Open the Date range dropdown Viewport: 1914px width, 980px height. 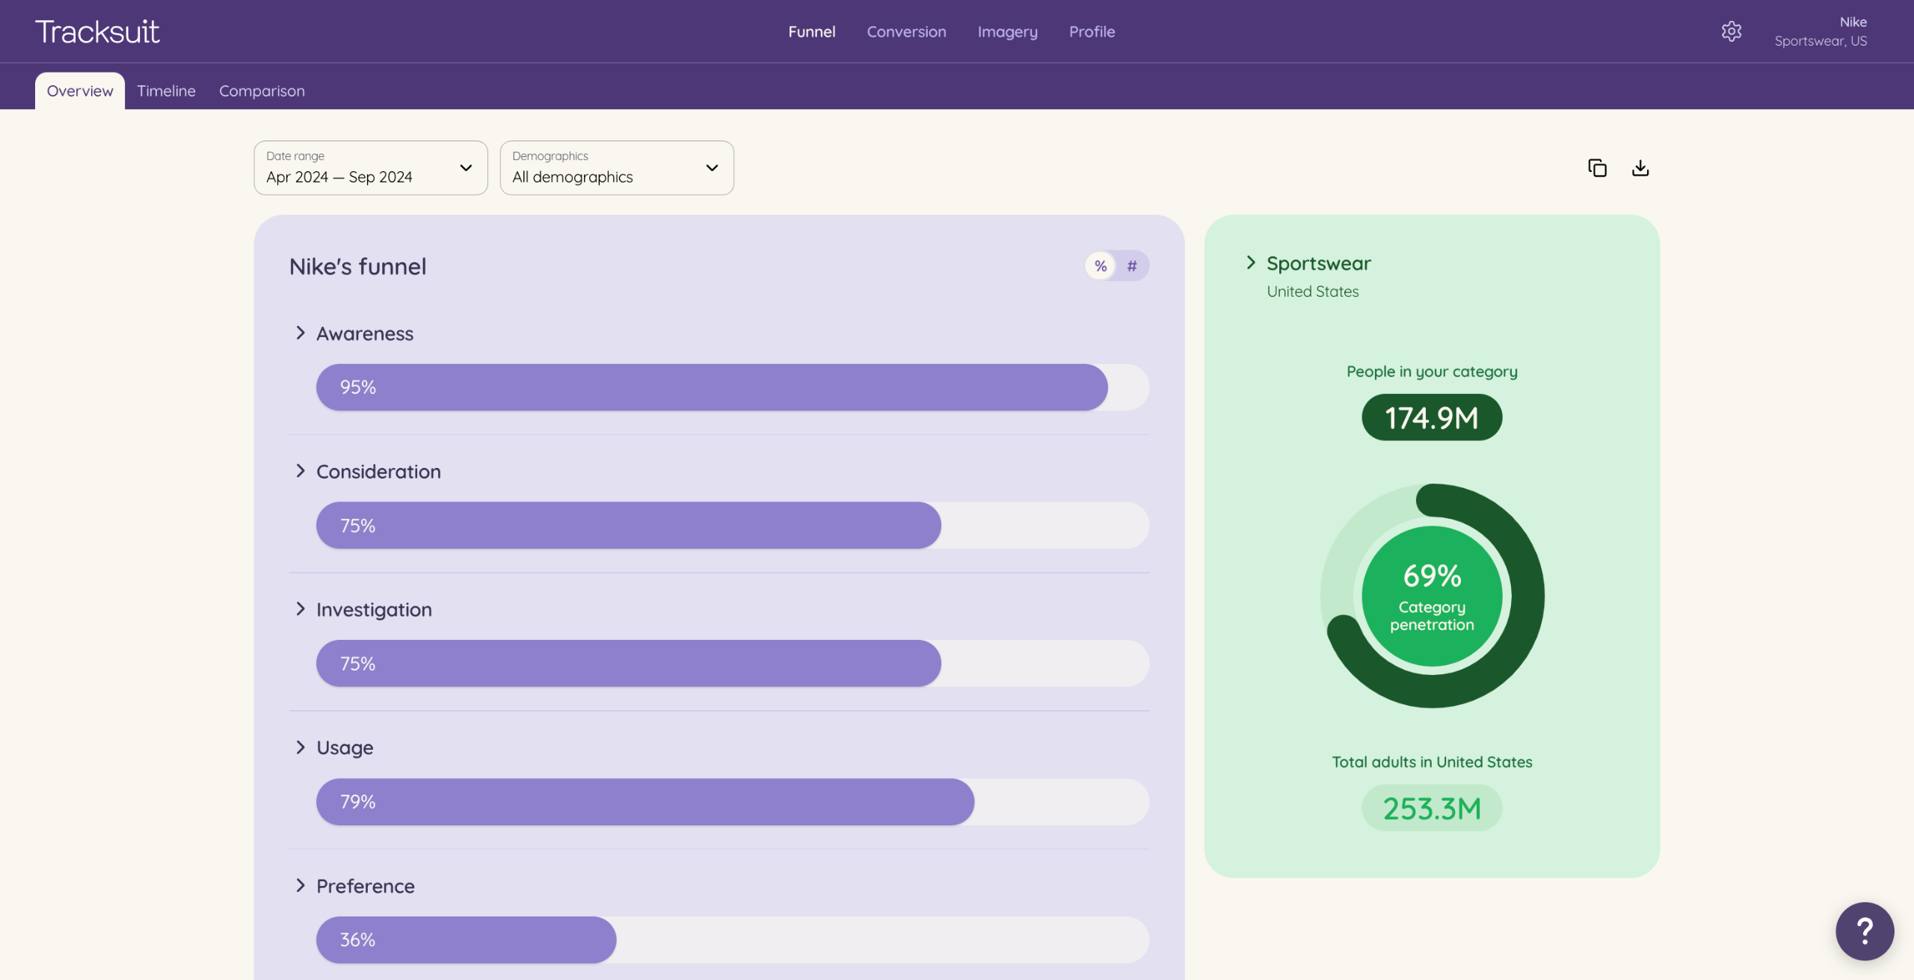tap(371, 168)
